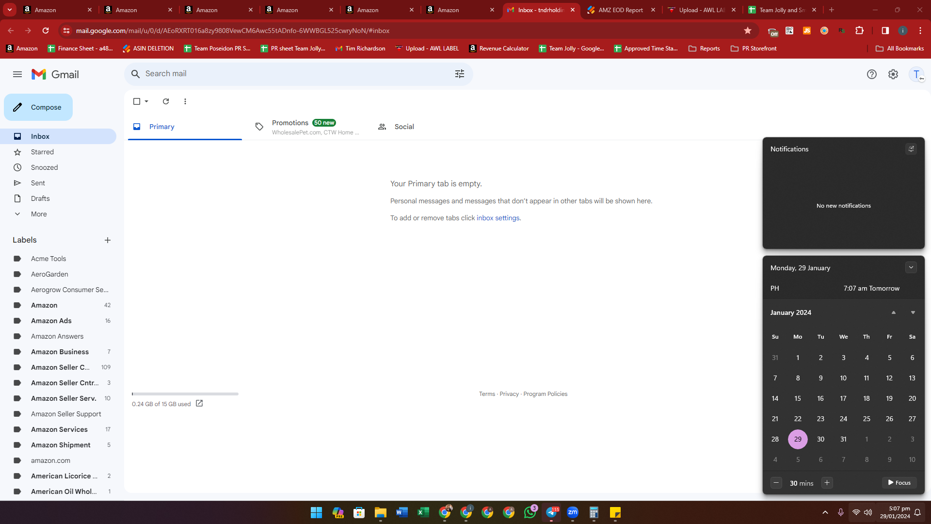Image resolution: width=931 pixels, height=524 pixels.
Task: Open Sticky Notes from the taskbar
Action: point(615,512)
